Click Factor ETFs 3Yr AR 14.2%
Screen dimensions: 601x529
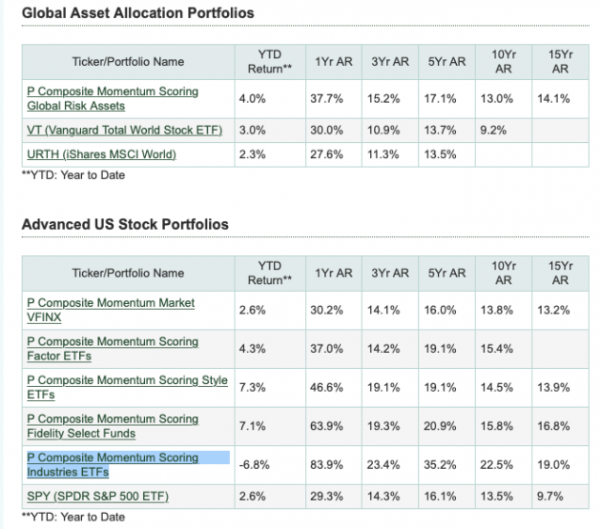(383, 349)
